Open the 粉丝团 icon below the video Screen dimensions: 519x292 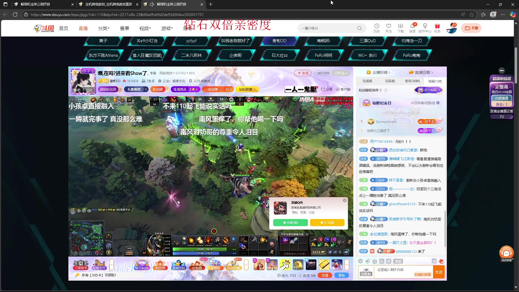[160, 265]
